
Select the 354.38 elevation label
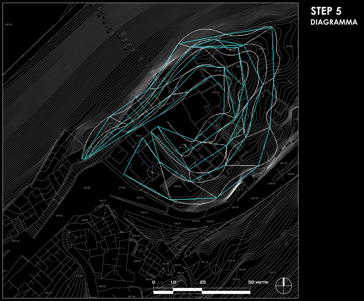coord(218,71)
